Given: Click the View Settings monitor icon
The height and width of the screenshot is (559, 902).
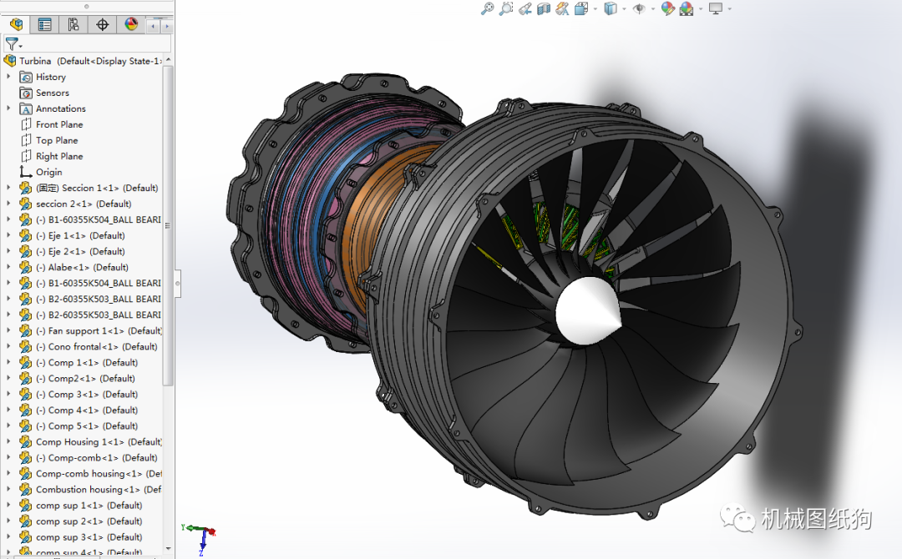Looking at the screenshot, I should [x=716, y=8].
